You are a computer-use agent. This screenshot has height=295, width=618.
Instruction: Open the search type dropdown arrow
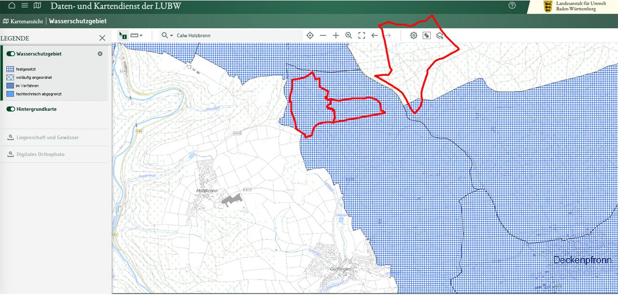171,36
